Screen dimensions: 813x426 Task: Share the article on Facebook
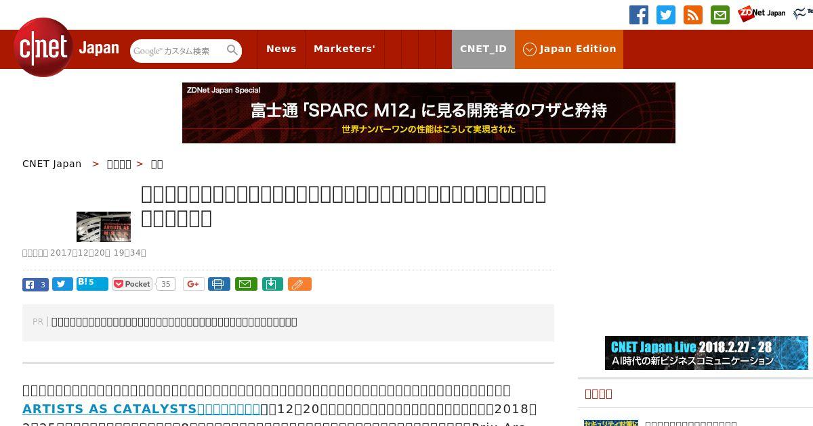coord(35,284)
